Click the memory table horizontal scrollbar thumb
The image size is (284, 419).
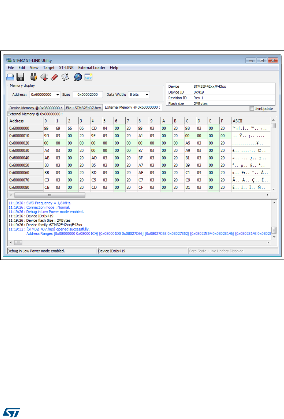(50, 195)
